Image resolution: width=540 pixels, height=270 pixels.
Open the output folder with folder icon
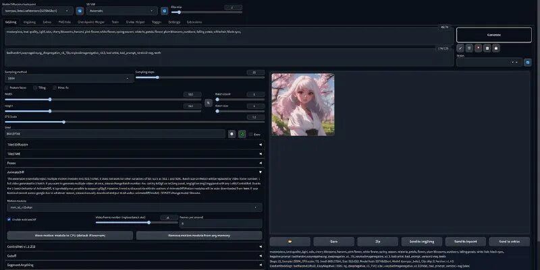pyautogui.click(x=290, y=242)
